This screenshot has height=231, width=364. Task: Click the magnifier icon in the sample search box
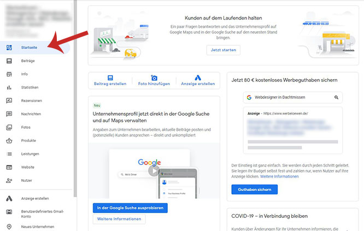(x=336, y=97)
